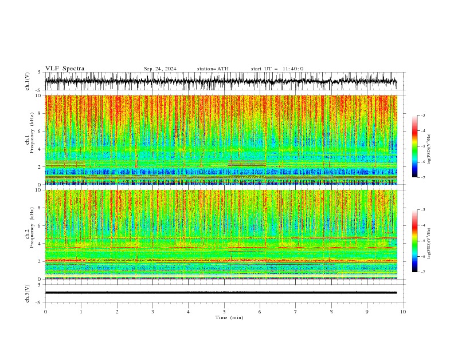Click the ch.1 voltage waveform trace
Screen dimensions: 454x350
(221, 81)
